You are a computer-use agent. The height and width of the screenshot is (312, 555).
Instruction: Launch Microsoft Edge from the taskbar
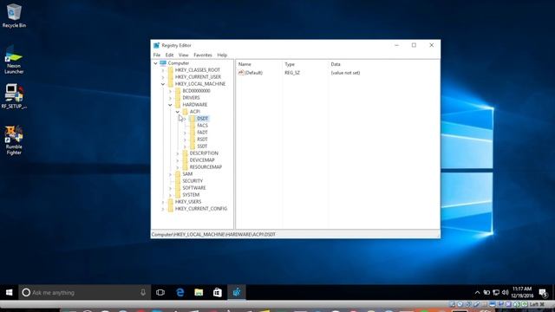(x=180, y=293)
